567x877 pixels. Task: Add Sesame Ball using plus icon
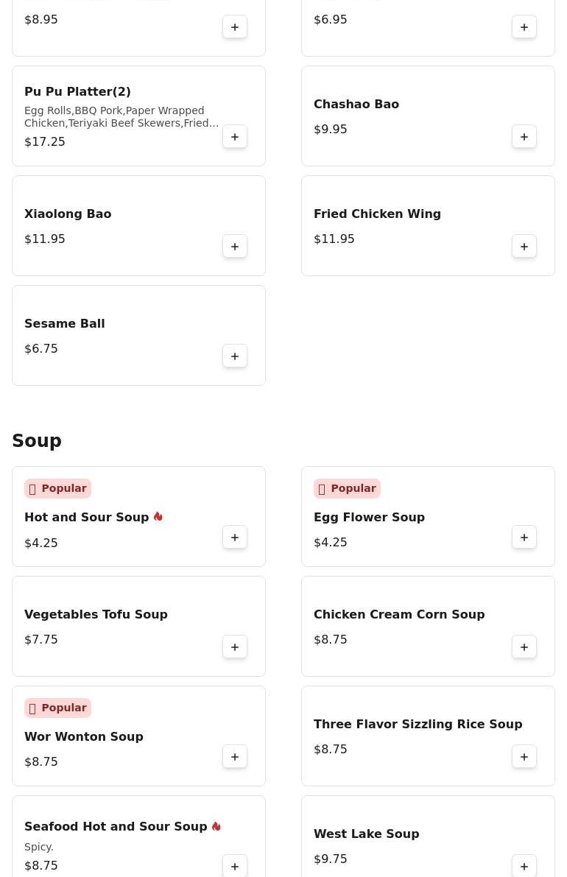[235, 356]
